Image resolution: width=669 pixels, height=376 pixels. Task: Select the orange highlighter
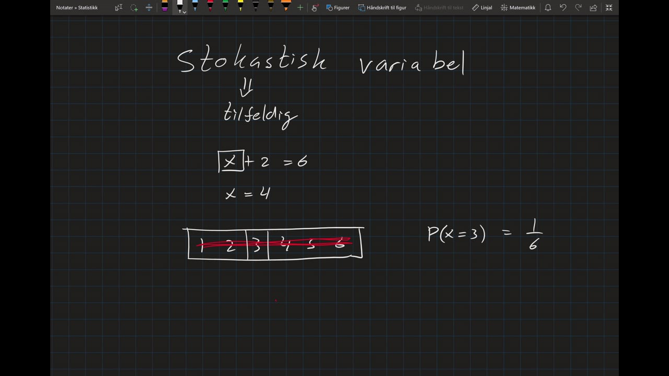coord(286,6)
